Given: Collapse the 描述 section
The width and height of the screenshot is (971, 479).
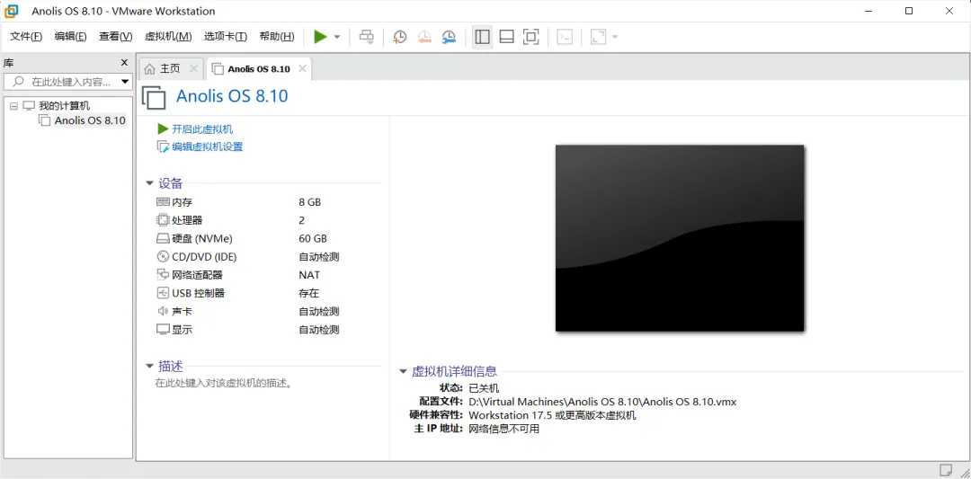Looking at the screenshot, I should pyautogui.click(x=149, y=367).
